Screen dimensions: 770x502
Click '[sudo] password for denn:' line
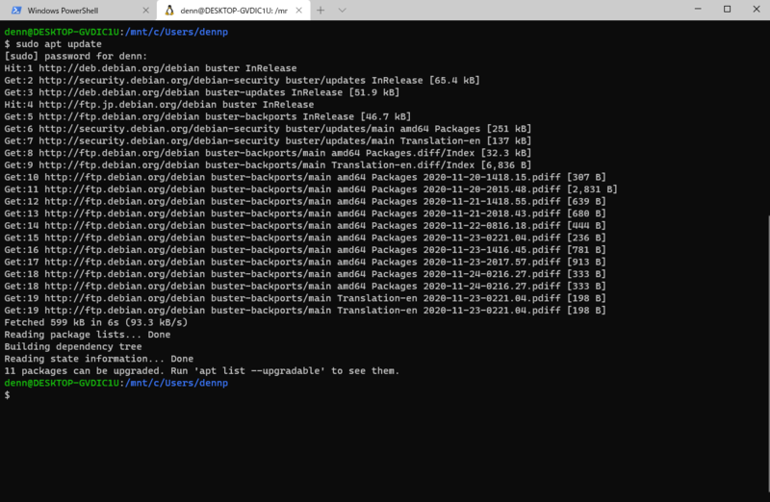coord(76,56)
